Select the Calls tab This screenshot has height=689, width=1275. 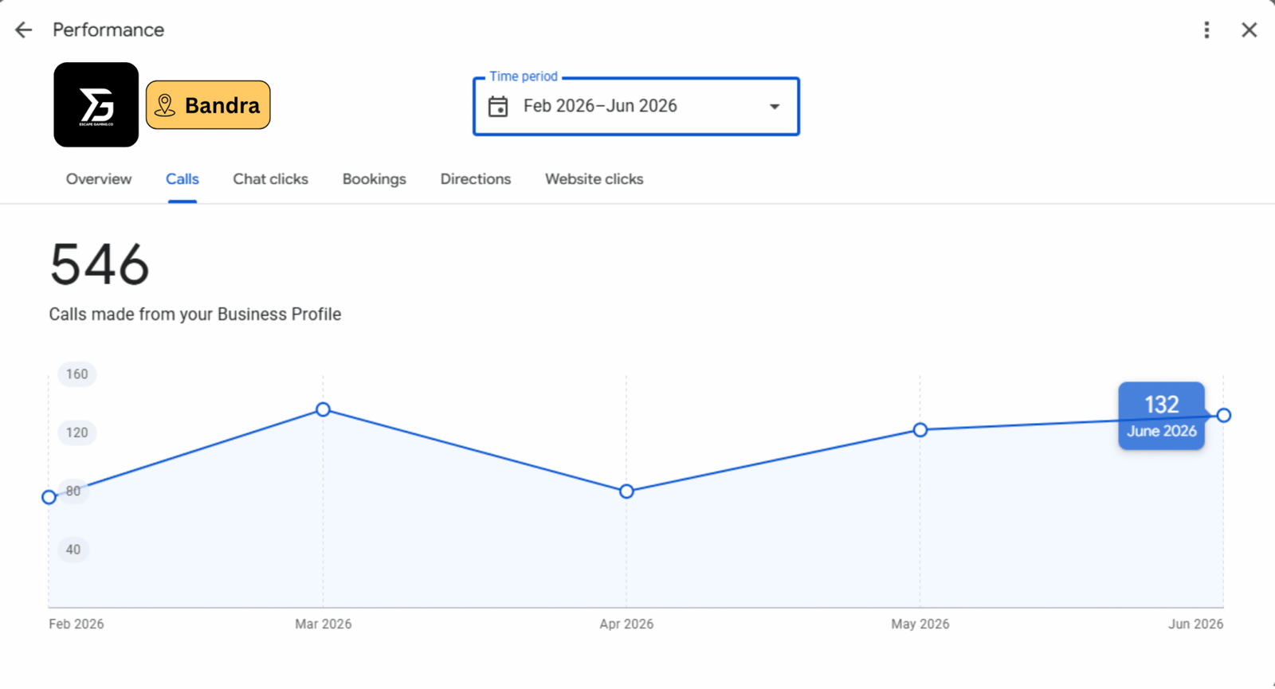182,179
